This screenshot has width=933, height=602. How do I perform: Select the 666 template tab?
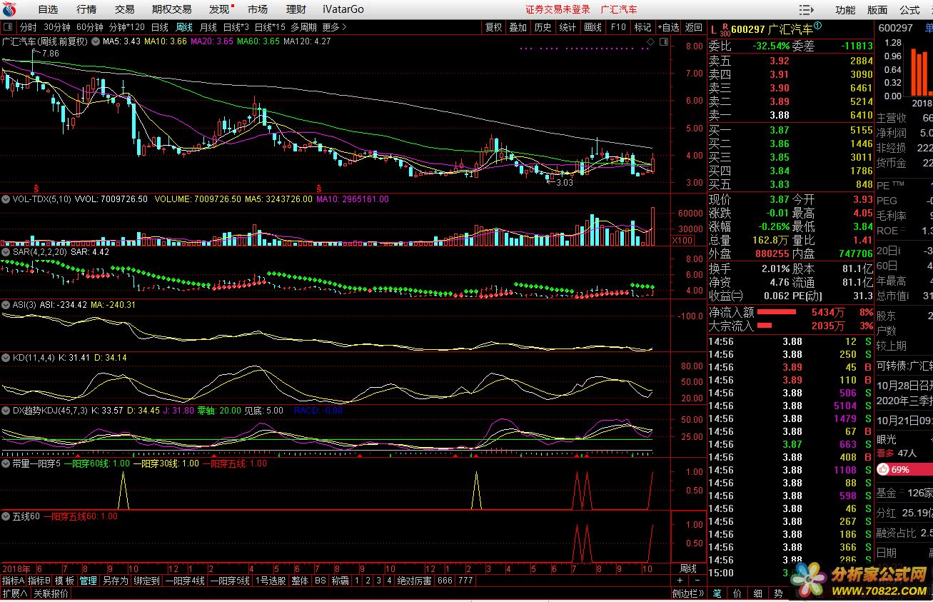(x=445, y=581)
